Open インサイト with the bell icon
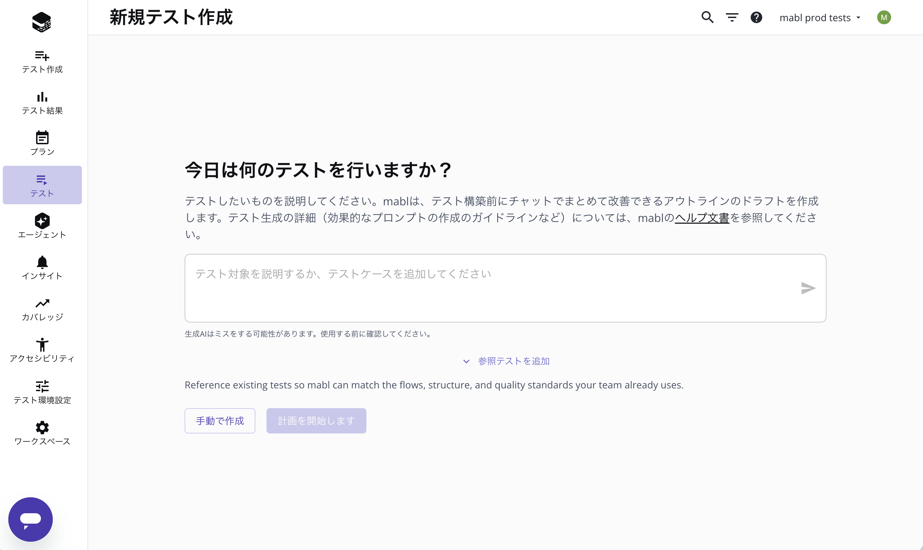The height and width of the screenshot is (550, 923). (42, 268)
